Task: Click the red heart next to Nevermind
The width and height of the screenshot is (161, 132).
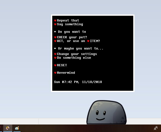Action: [55, 73]
